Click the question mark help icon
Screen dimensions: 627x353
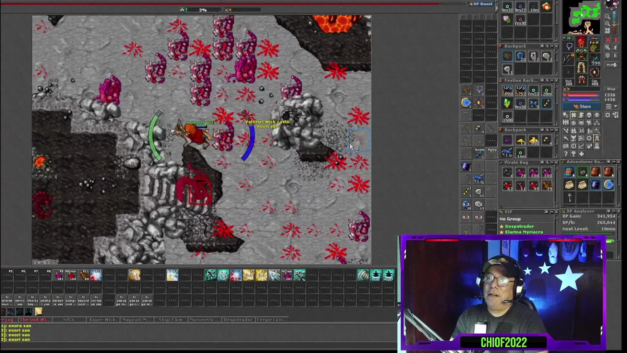[566, 154]
